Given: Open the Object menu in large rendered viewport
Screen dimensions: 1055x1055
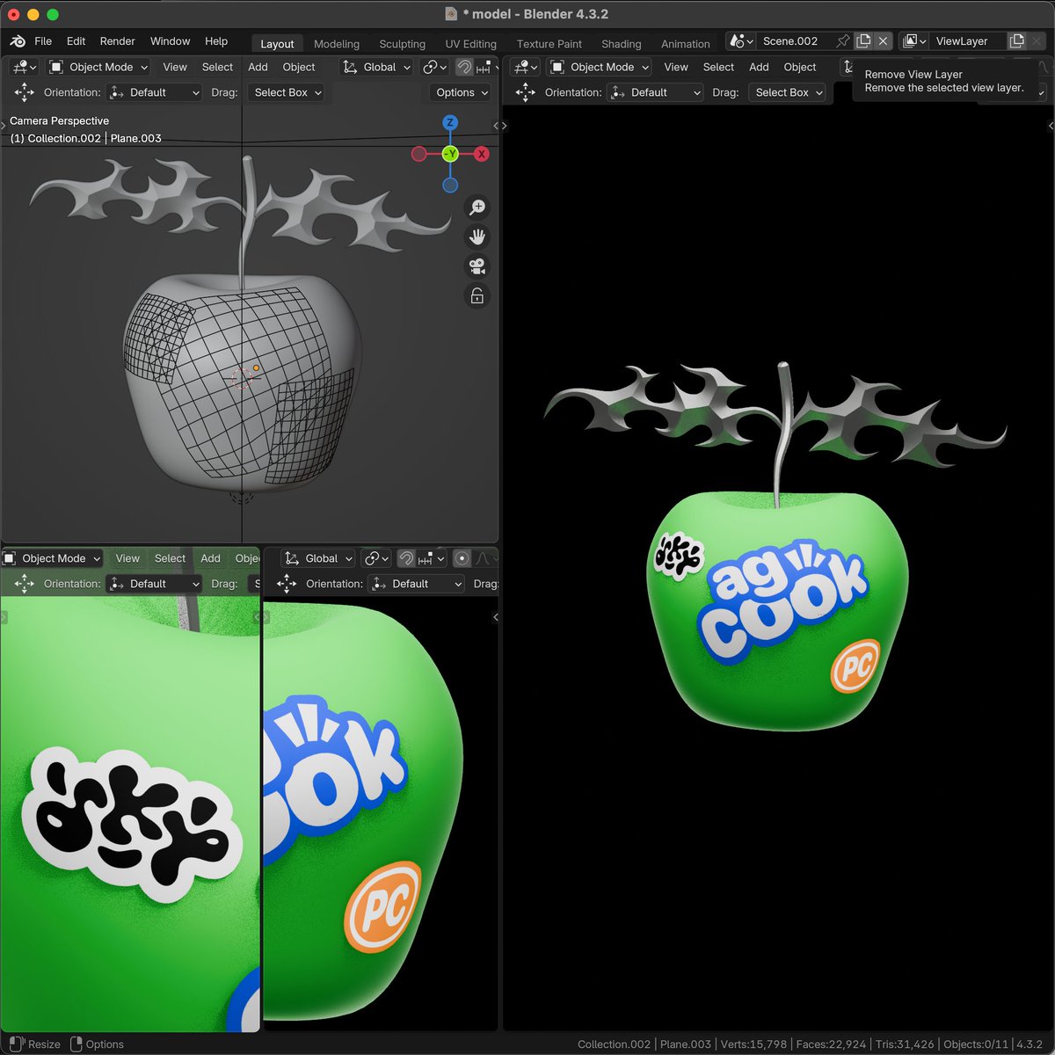Looking at the screenshot, I should [x=800, y=67].
